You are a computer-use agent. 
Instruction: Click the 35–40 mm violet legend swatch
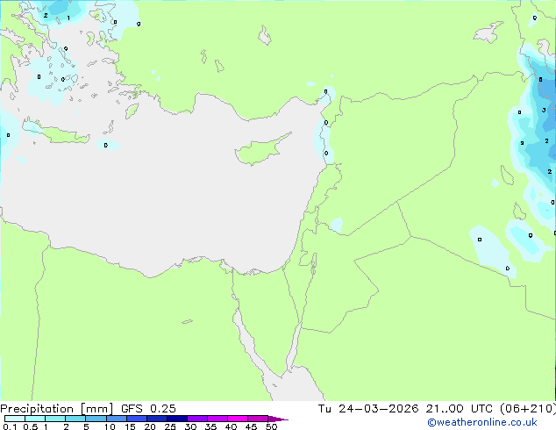(x=217, y=419)
